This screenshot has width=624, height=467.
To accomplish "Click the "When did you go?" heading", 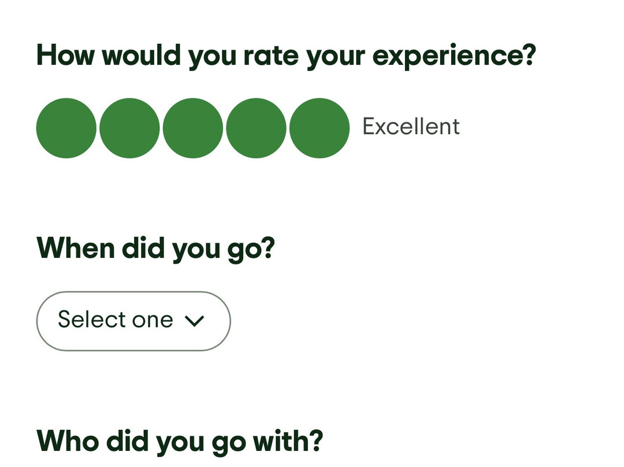I will (155, 249).
